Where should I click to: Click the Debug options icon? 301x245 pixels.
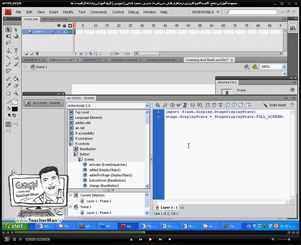click(x=200, y=105)
